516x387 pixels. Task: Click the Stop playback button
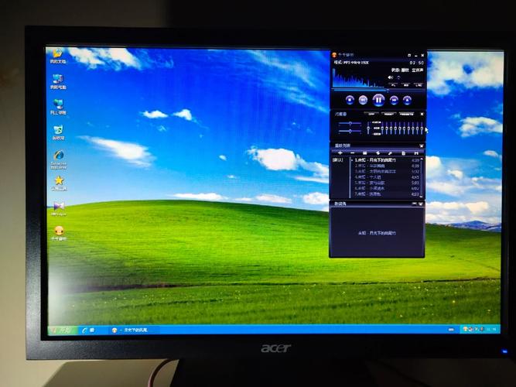coord(350,99)
